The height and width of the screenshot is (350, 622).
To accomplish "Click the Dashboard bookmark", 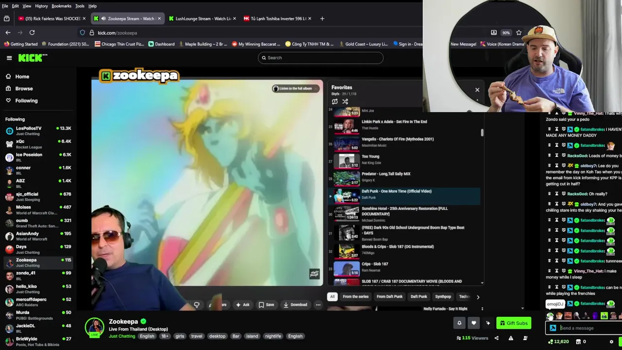I will click(161, 44).
